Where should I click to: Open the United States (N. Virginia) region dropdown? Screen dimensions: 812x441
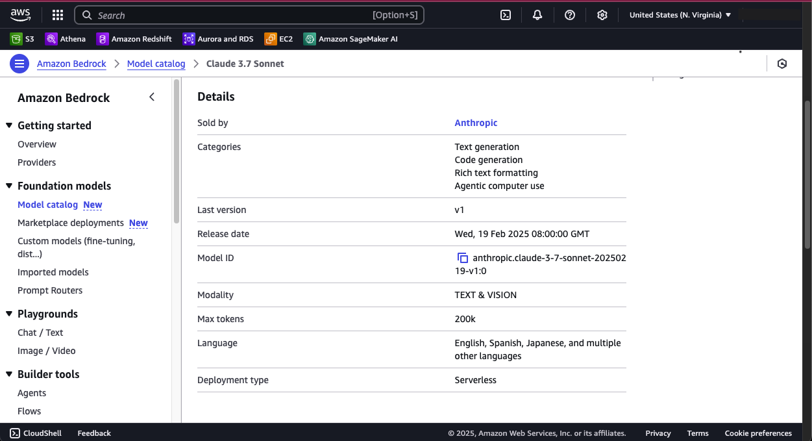point(680,15)
